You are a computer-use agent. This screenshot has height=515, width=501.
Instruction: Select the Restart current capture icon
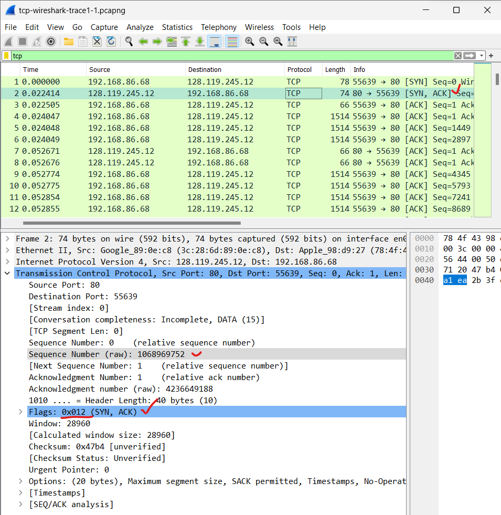(36, 41)
